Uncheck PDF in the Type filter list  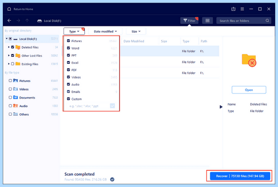[x=69, y=70]
